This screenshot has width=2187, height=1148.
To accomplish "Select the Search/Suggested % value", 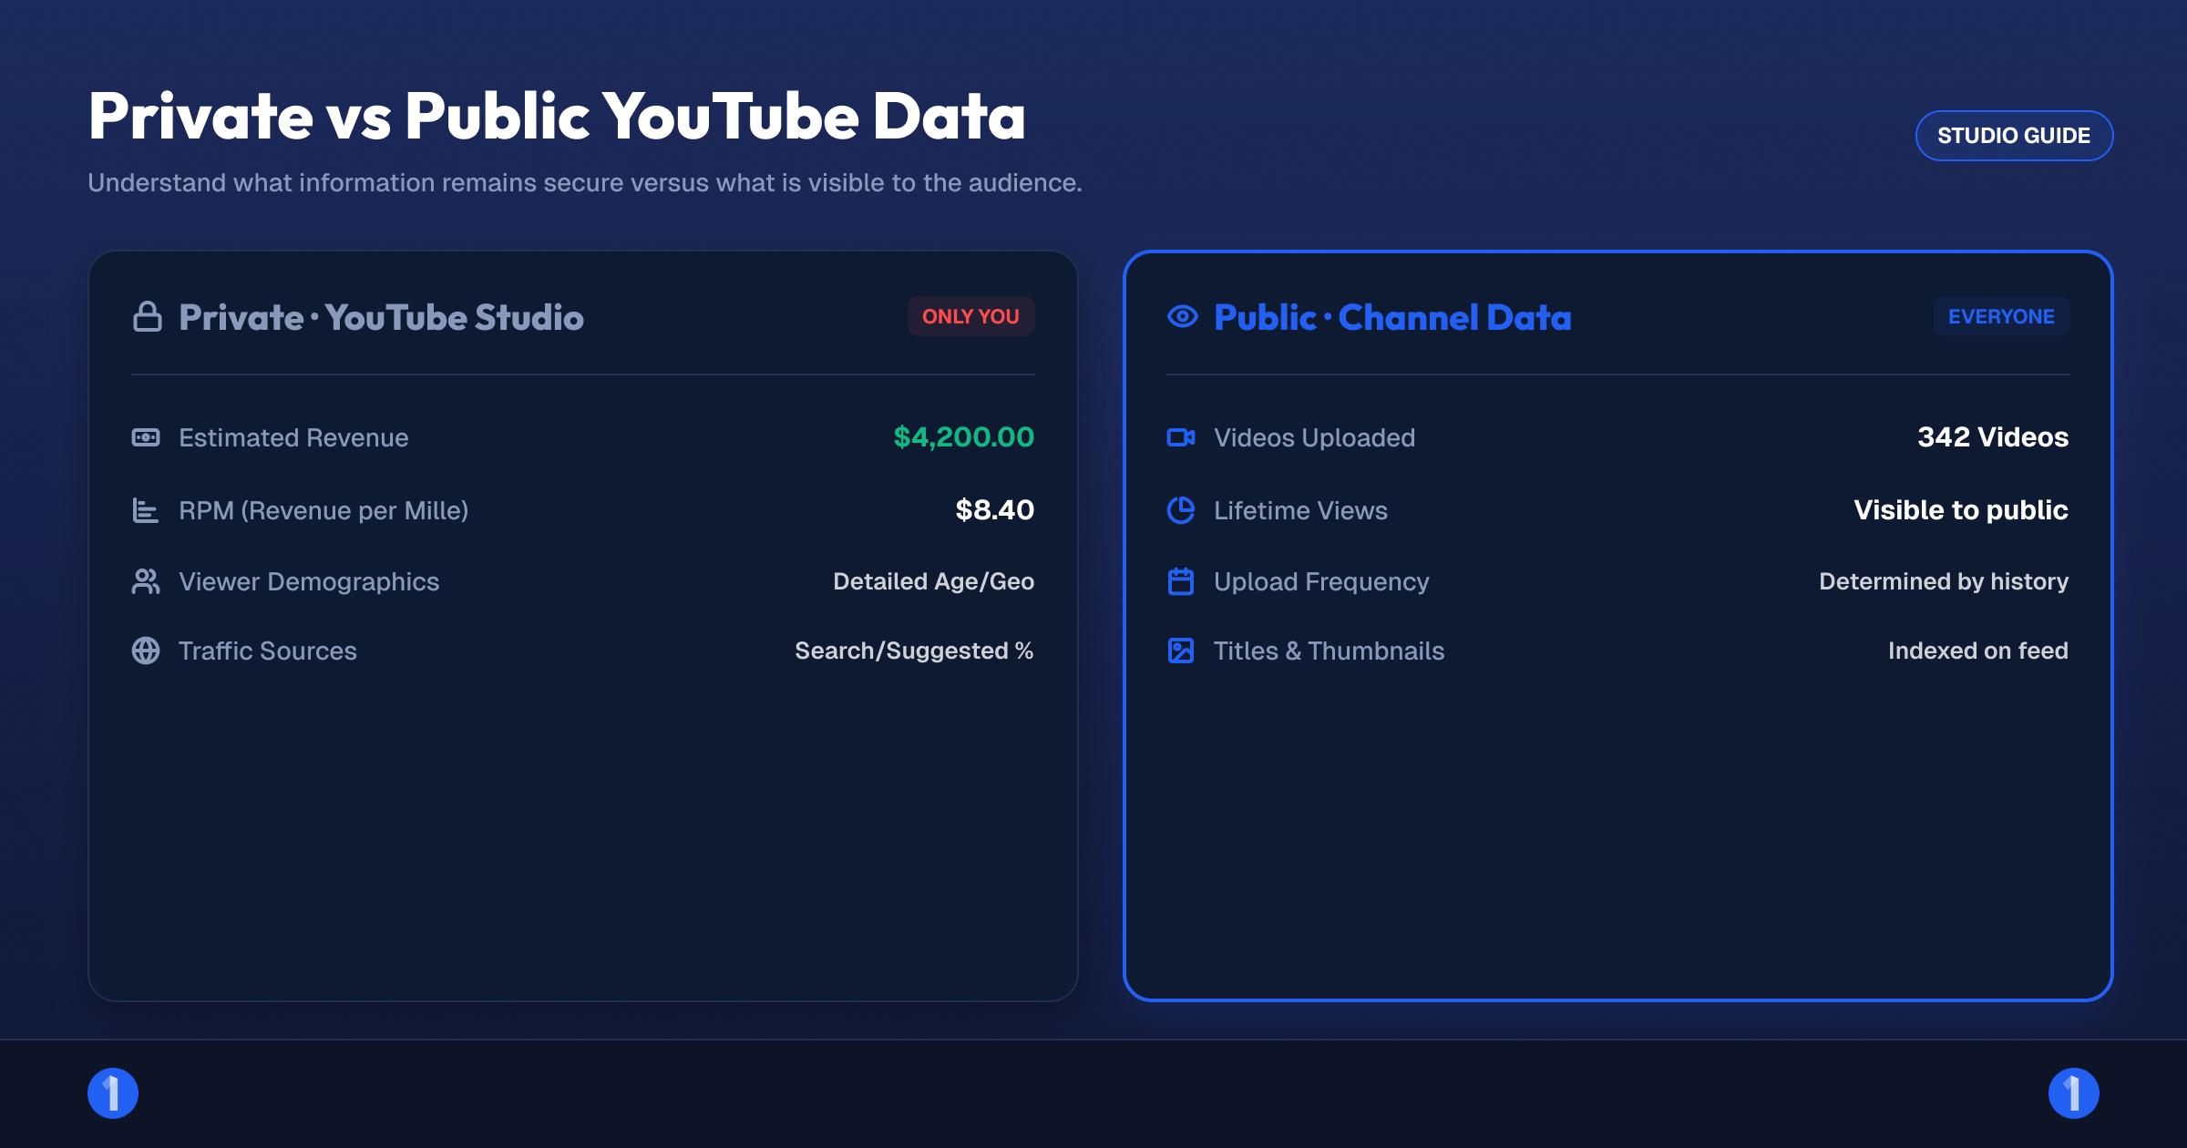I will point(914,651).
